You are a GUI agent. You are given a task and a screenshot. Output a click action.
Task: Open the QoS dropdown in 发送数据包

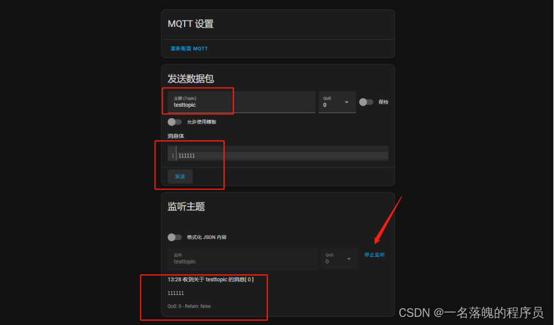[x=337, y=102]
